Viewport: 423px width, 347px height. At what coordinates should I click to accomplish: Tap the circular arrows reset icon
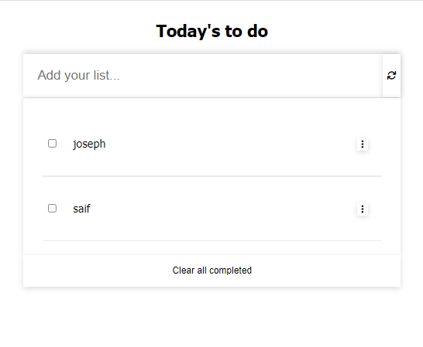[391, 76]
